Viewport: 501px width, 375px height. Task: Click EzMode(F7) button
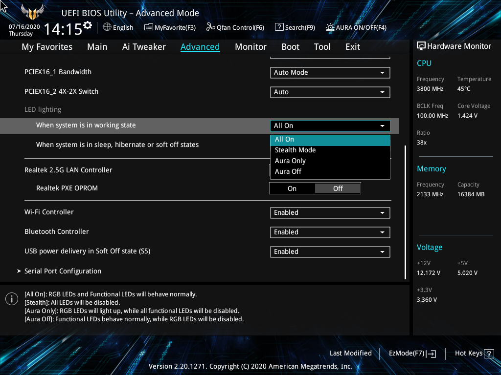412,354
